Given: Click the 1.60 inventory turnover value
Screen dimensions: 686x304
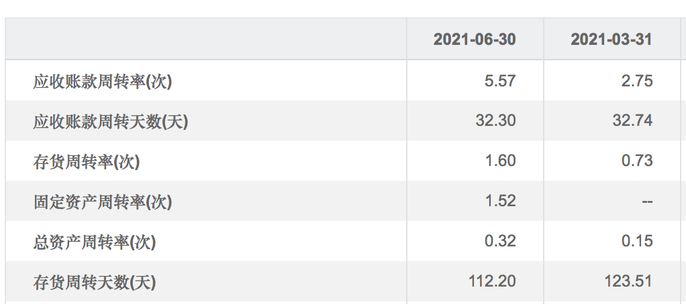Looking at the screenshot, I should coord(501,161).
